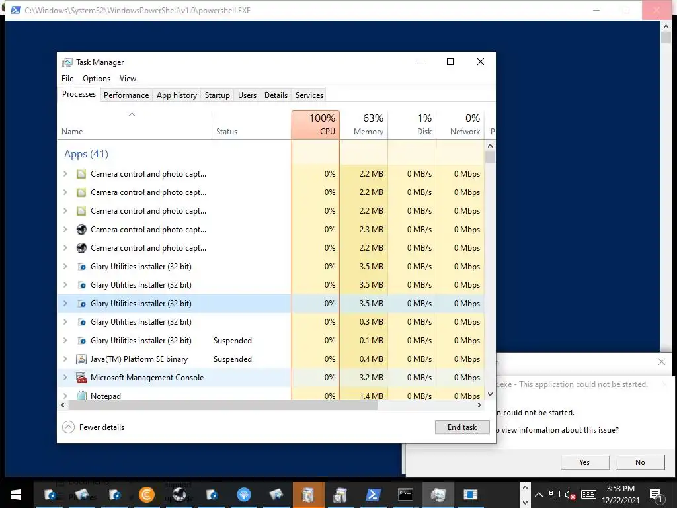This screenshot has width=677, height=508.
Task: Switch to the Details tab
Action: [276, 95]
